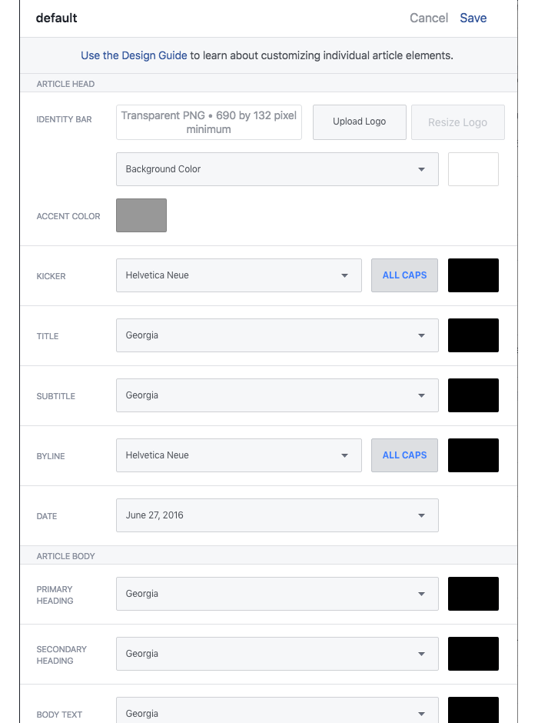The height and width of the screenshot is (723, 538).
Task: Open the Design Guide link
Action: pos(133,55)
